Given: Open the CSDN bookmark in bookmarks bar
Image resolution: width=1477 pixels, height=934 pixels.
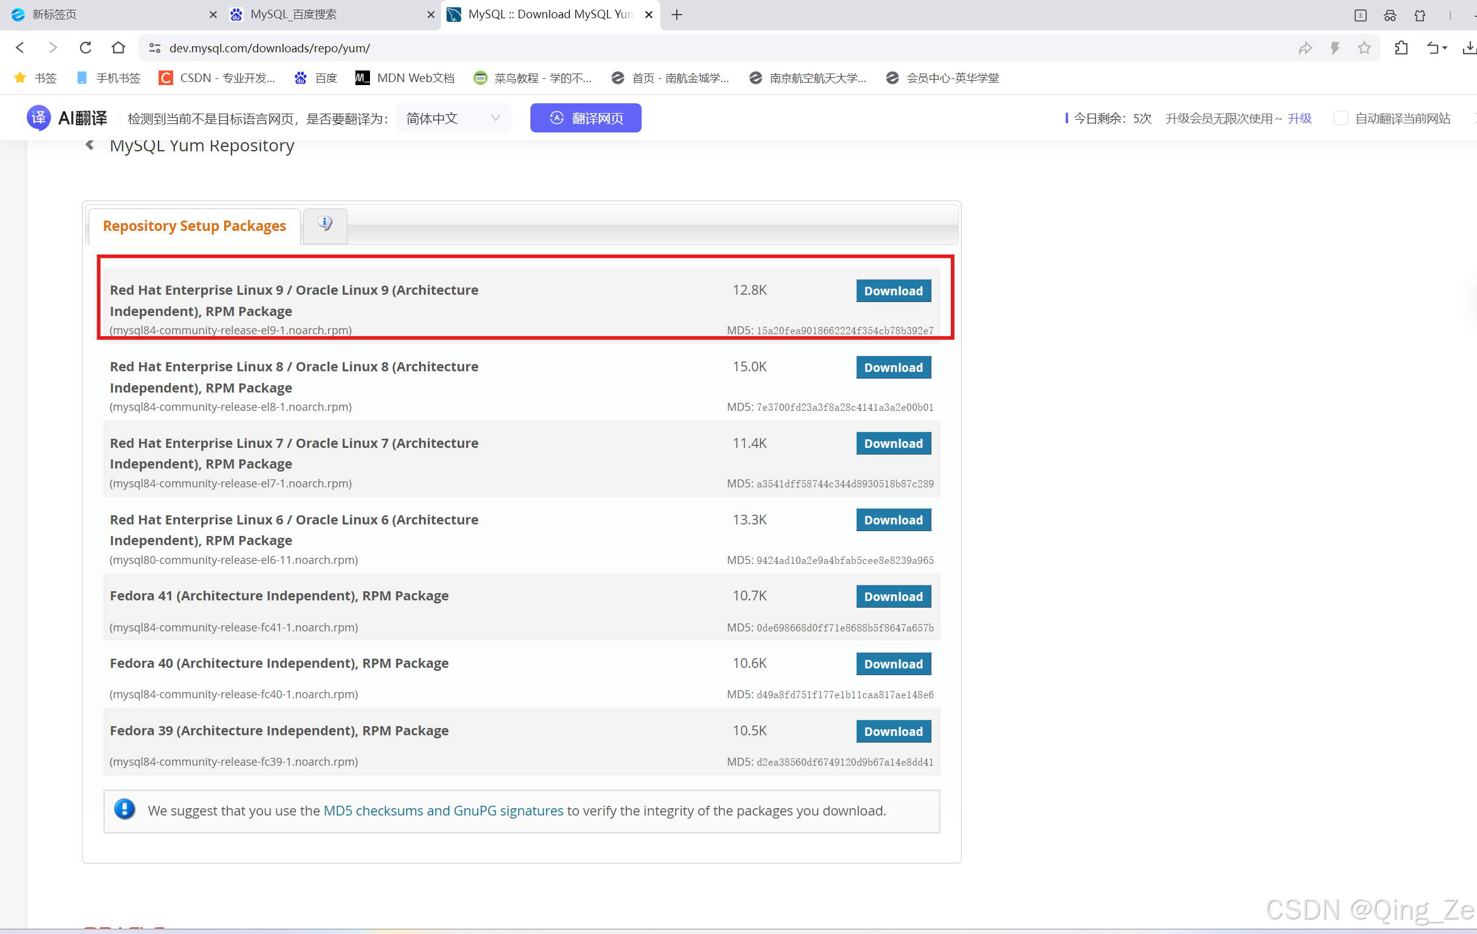Looking at the screenshot, I should tap(216, 78).
